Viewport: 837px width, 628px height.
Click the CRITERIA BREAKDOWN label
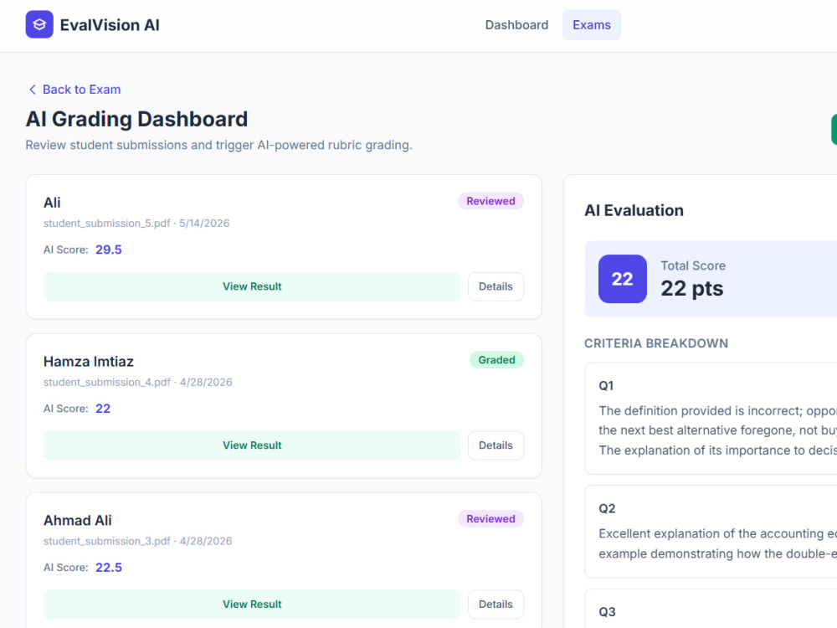656,343
